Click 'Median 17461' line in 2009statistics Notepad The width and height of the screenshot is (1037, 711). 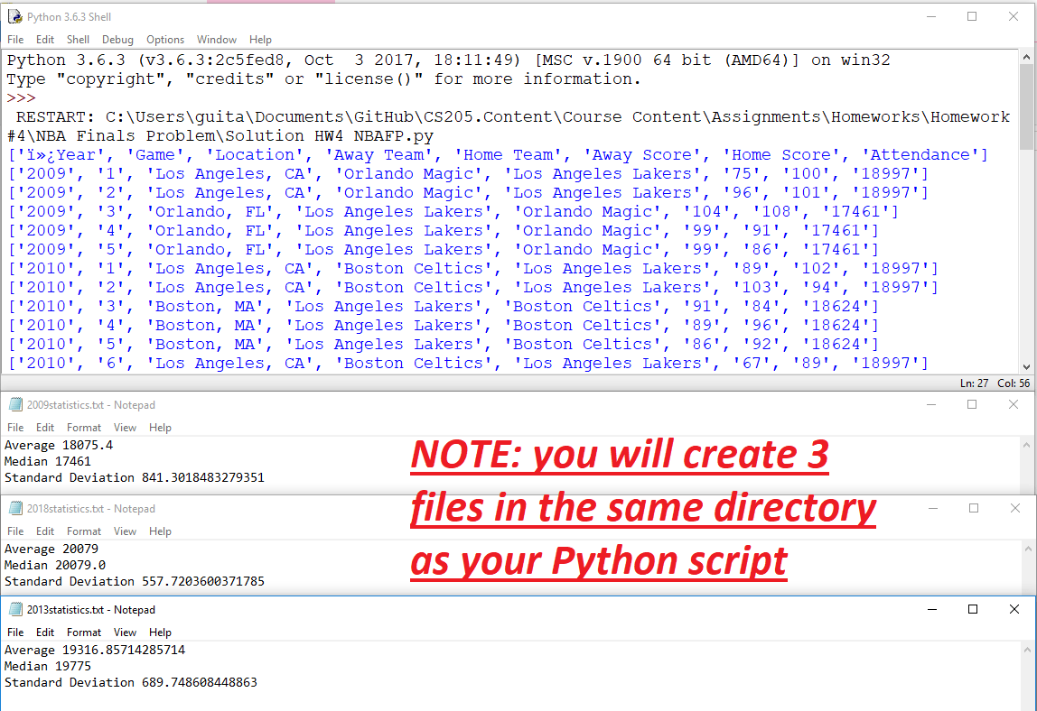48,461
